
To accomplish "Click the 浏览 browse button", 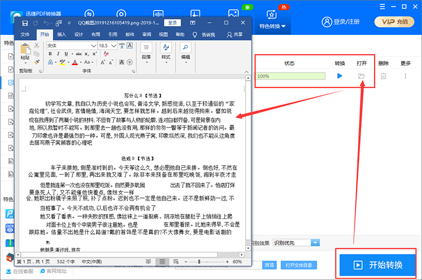I will coord(269,265).
